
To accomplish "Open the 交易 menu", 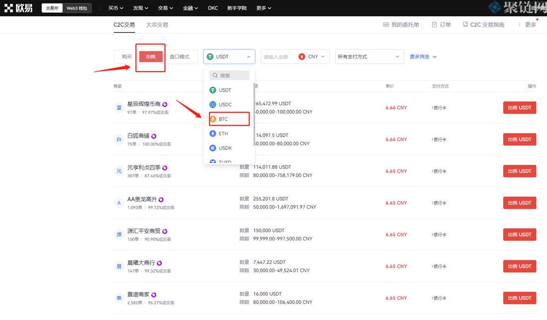I will point(166,8).
